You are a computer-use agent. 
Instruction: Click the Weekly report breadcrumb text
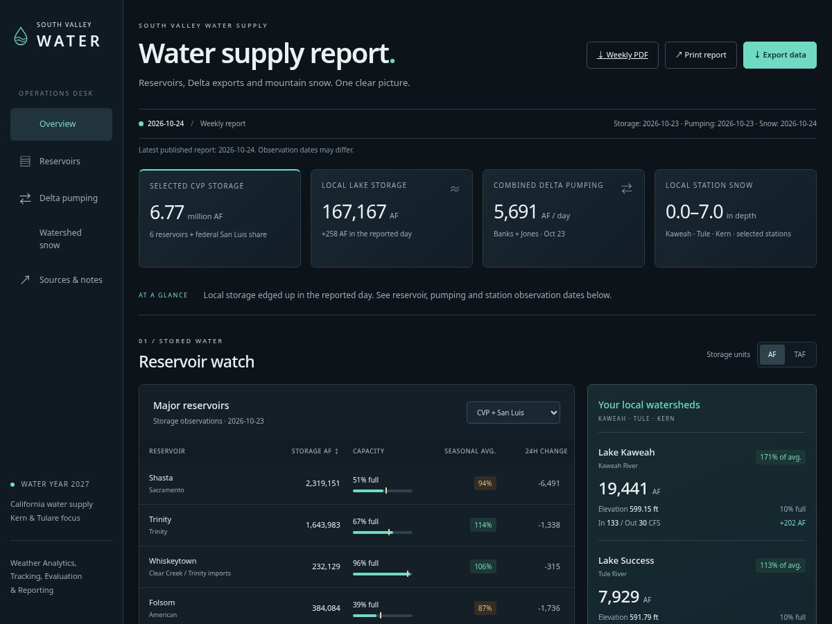pos(223,123)
